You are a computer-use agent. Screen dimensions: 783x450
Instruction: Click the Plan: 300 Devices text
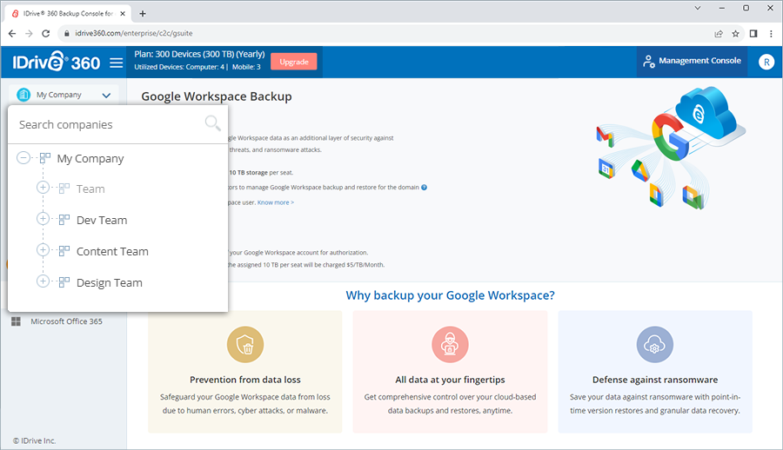pos(199,54)
